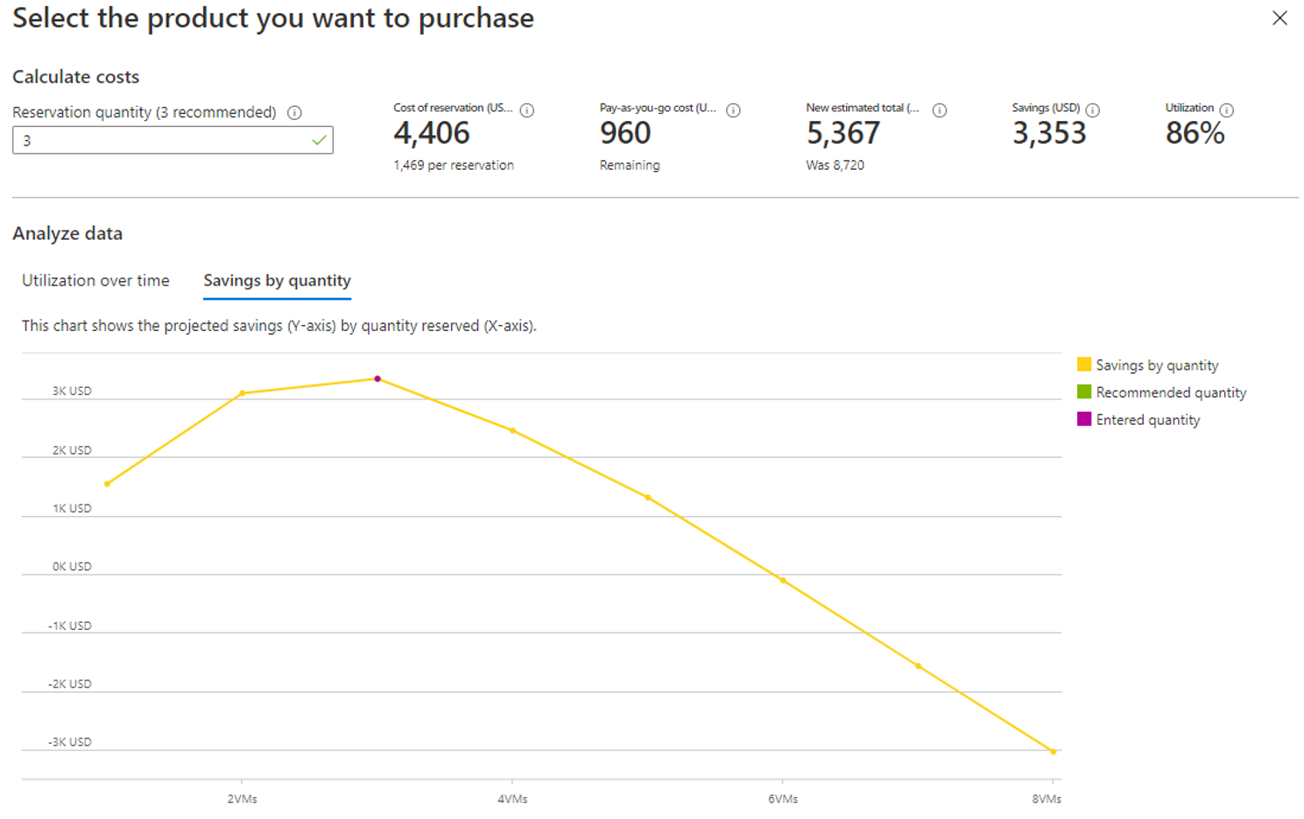Click chart data point above 6VMs
1304x819 pixels.
click(783, 580)
